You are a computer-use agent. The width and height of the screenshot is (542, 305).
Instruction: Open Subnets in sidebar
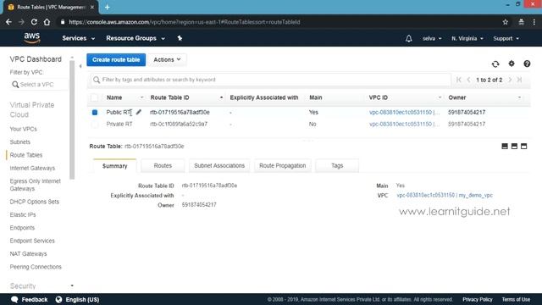tap(20, 142)
